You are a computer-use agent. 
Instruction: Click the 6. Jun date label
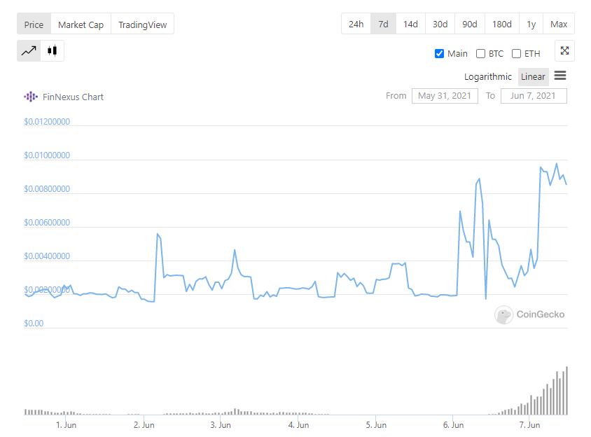pyautogui.click(x=454, y=425)
